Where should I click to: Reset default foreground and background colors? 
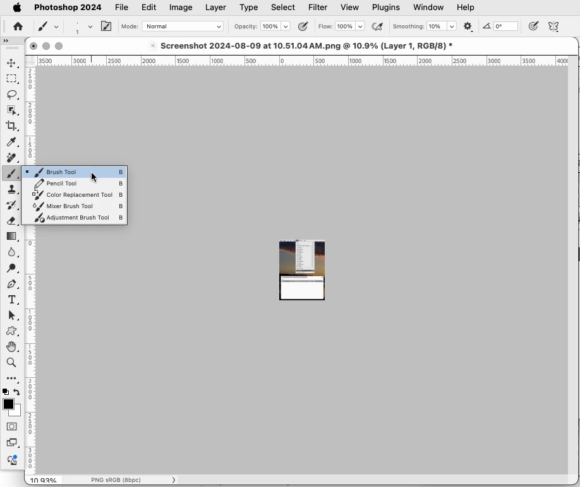[6, 392]
